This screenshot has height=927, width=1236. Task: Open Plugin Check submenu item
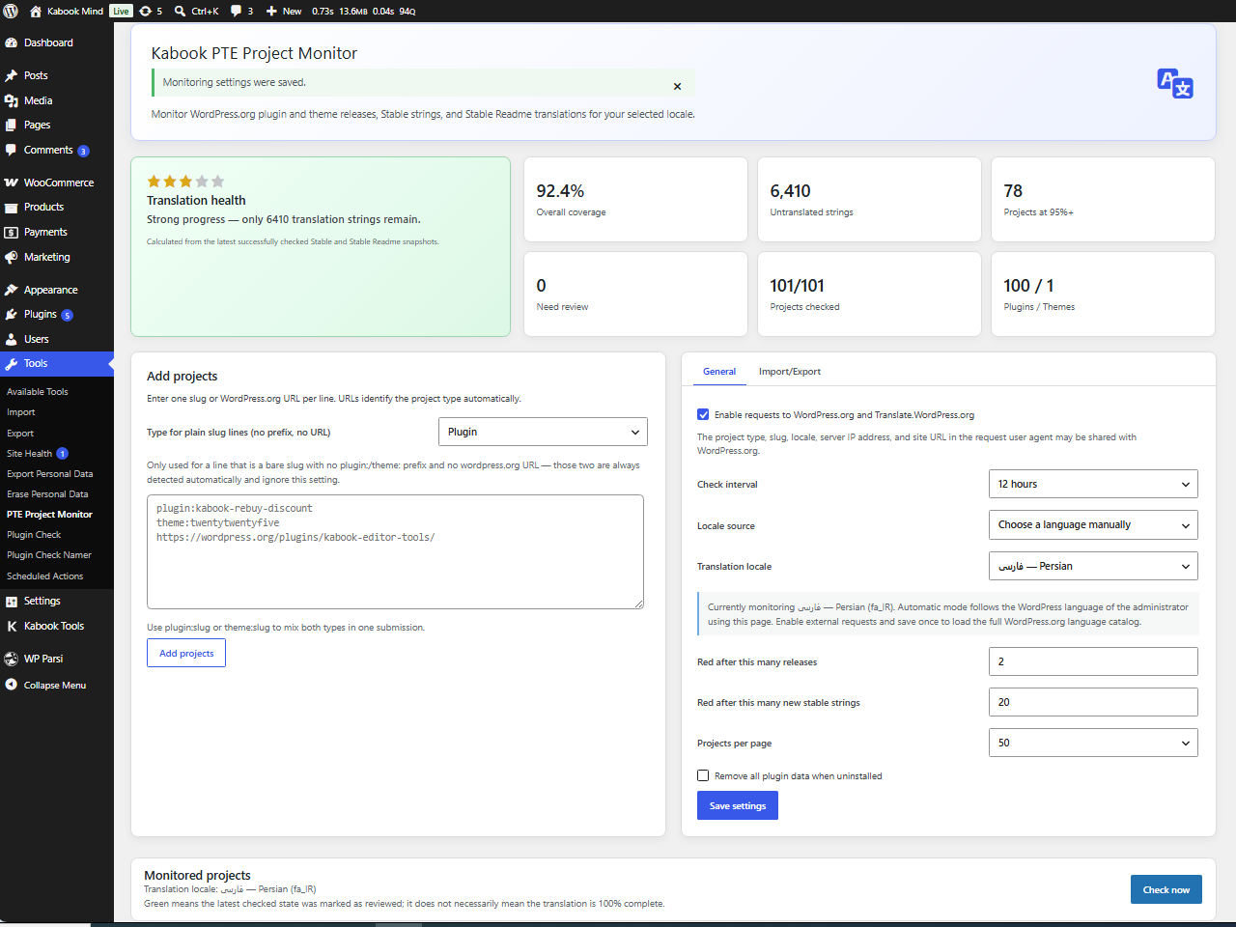click(x=34, y=535)
